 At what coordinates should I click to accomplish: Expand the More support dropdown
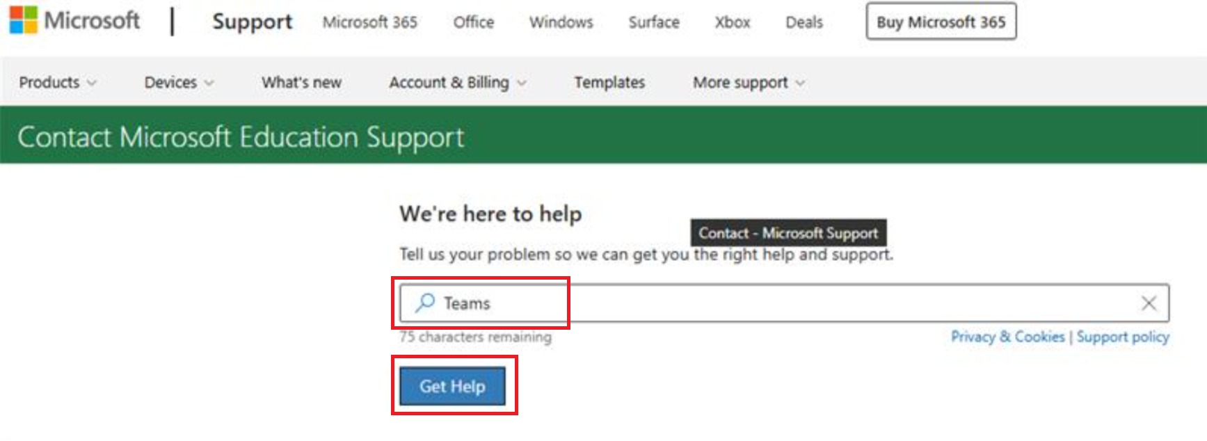tap(749, 82)
